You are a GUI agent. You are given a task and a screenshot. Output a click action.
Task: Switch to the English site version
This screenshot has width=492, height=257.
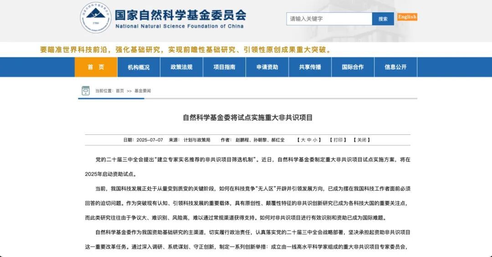click(x=407, y=17)
